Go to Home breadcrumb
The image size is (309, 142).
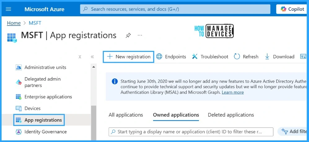14,23
